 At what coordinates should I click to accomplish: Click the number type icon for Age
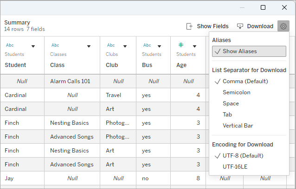181,45
